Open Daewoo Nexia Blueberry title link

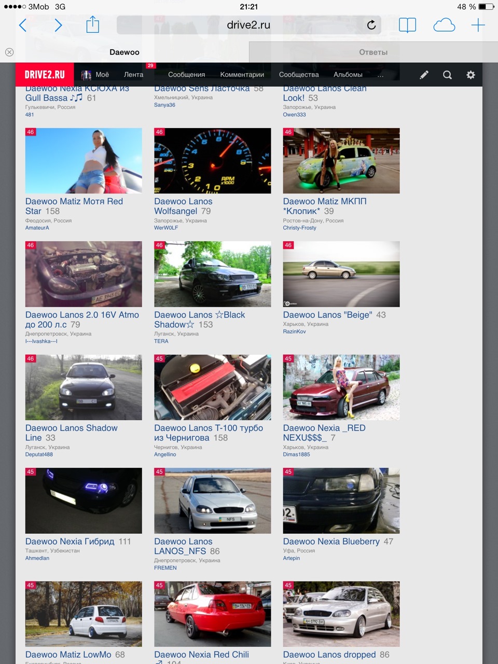pyautogui.click(x=331, y=542)
